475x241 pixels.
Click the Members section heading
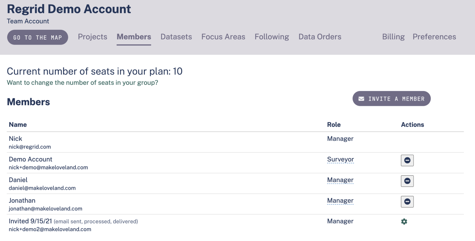point(28,102)
